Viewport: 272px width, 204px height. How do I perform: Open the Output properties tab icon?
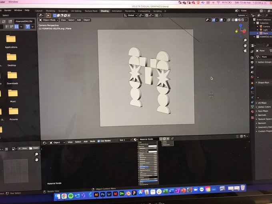coord(252,62)
